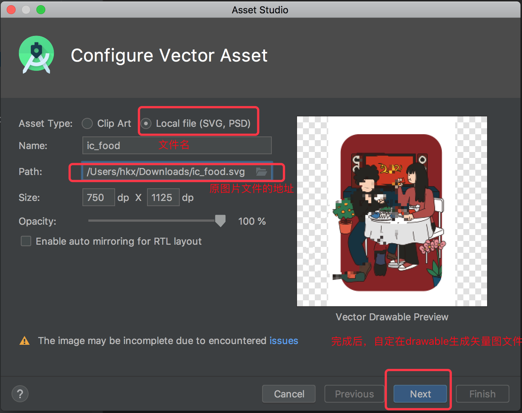Viewport: 522px width, 413px height.
Task: Enable auto mirroring for RTL layout
Action: coord(26,241)
